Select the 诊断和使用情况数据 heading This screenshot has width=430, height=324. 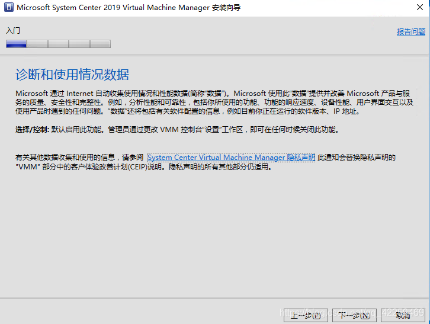click(72, 75)
